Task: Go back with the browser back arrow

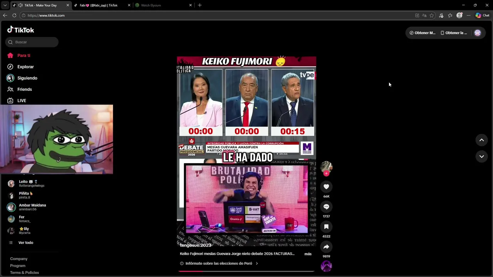Action: [5, 15]
